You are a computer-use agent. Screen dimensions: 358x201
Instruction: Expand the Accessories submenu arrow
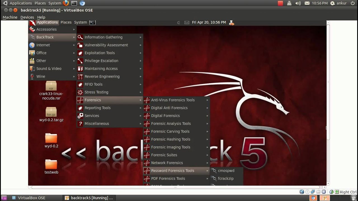pos(74,29)
